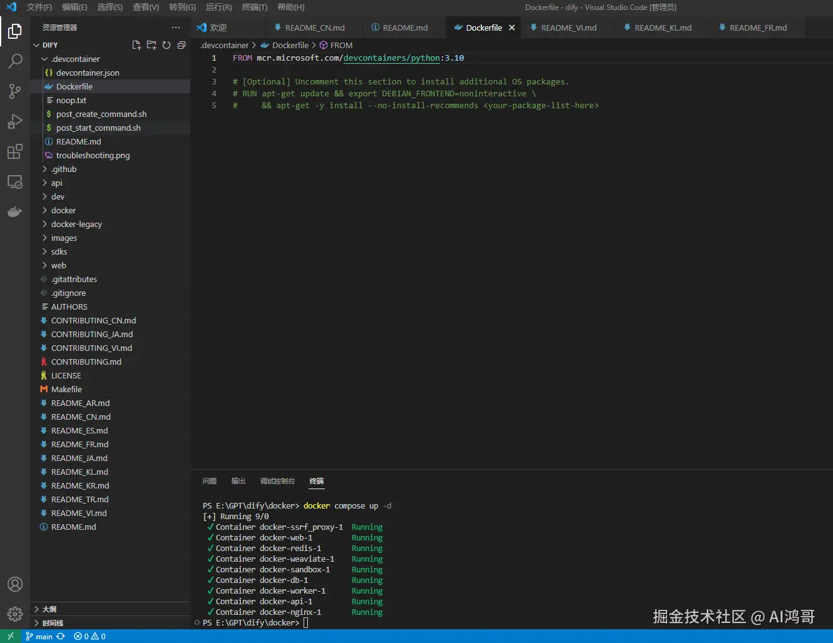Open the Manage gear settings icon
The height and width of the screenshot is (643, 833).
15,614
